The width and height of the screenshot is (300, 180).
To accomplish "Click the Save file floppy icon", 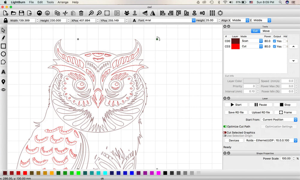I will coord(21,13).
